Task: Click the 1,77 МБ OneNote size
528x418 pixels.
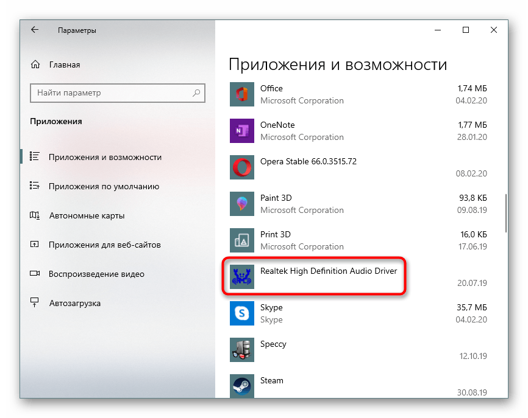Action: click(x=473, y=125)
